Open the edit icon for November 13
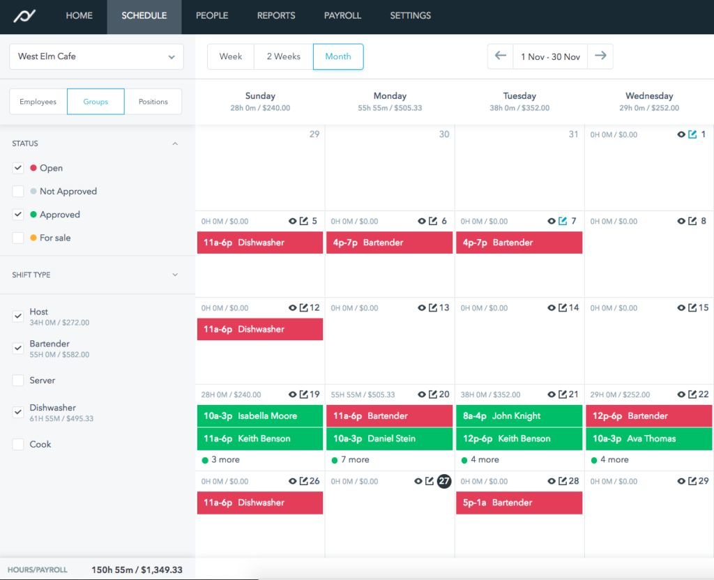714x580 pixels. point(433,307)
